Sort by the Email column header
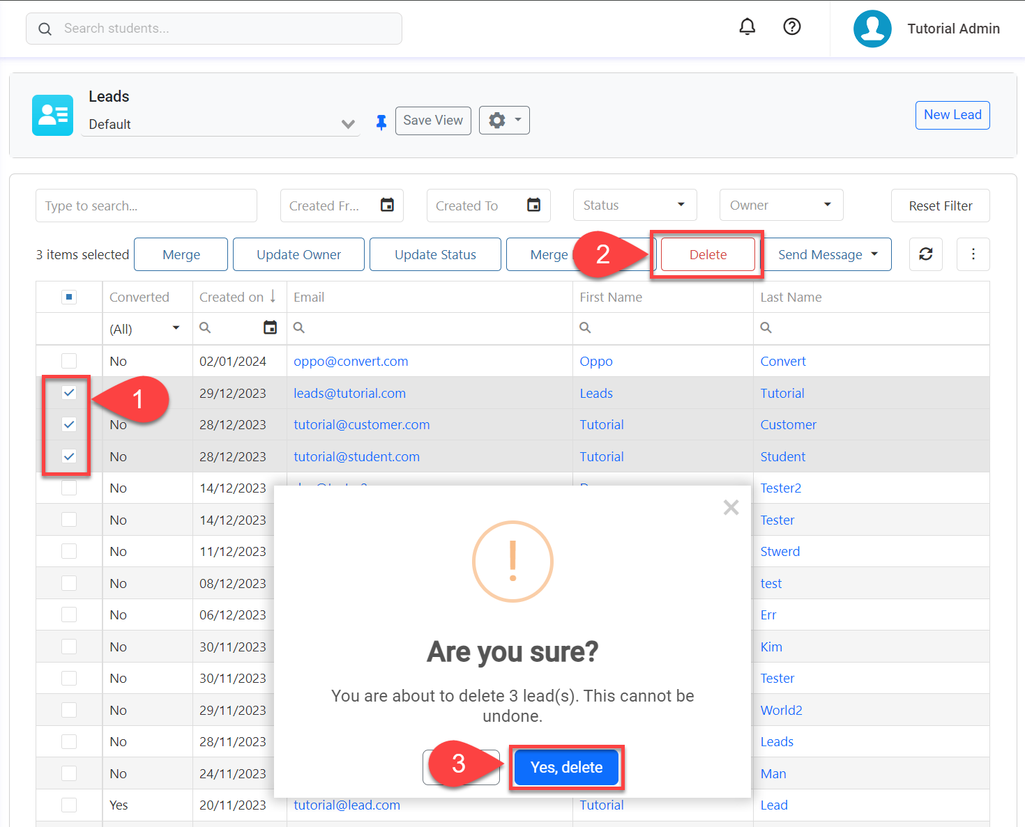This screenshot has width=1025, height=827. pos(309,297)
